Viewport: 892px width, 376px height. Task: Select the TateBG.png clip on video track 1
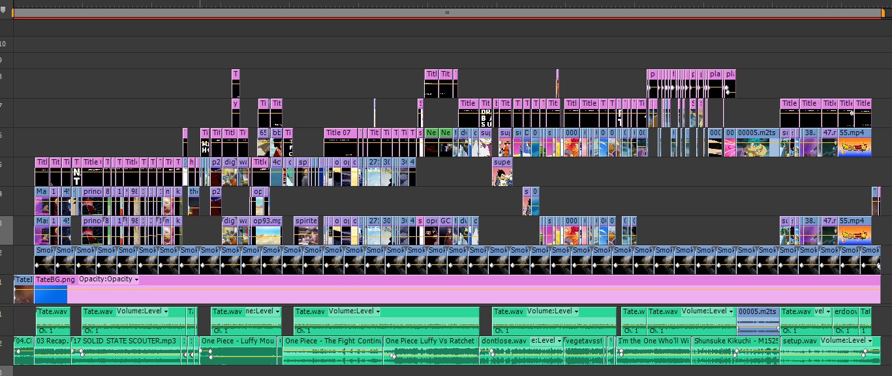[457, 289]
